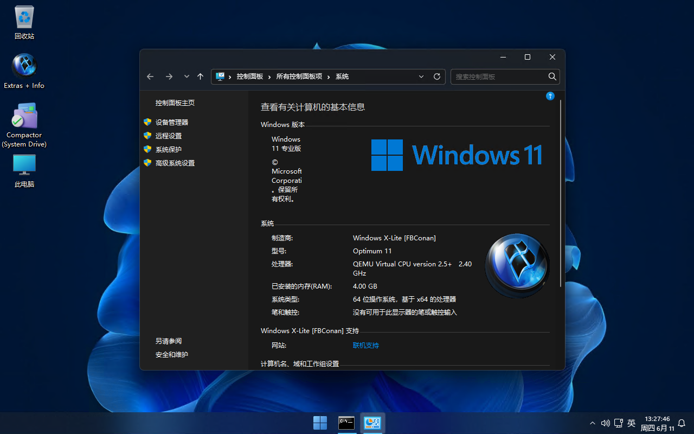This screenshot has width=694, height=434.
Task: Go up one level arrow
Action: [x=200, y=76]
